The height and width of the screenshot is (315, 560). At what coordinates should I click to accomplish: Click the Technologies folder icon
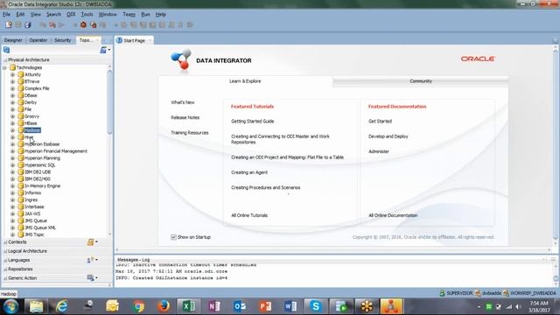point(13,67)
